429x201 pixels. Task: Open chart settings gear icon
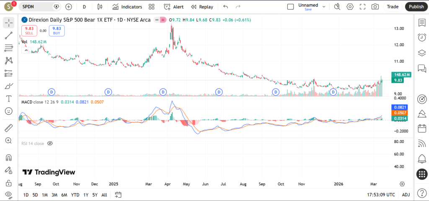tap(350, 7)
